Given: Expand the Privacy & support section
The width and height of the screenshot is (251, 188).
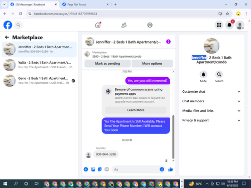Looking at the screenshot, I should point(211,120).
